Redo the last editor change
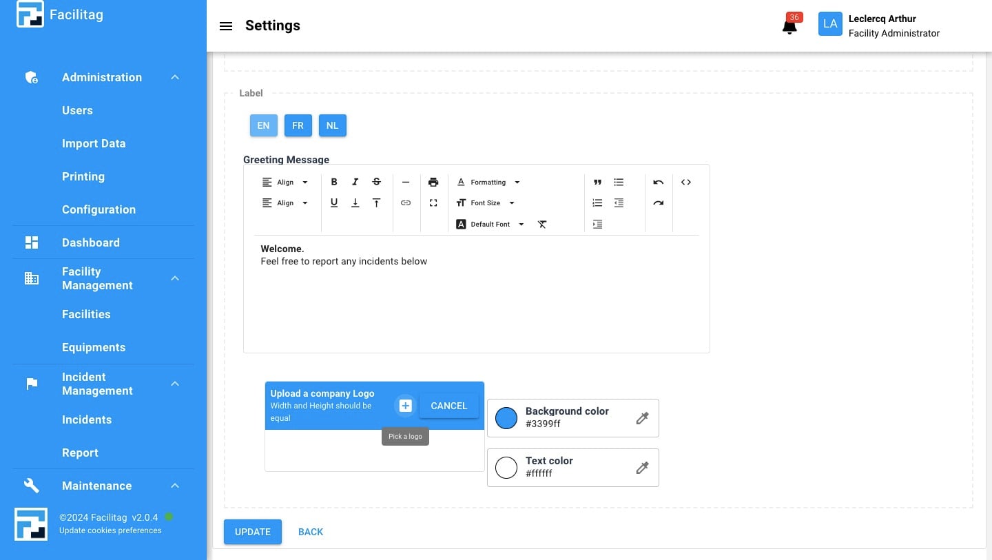The width and height of the screenshot is (992, 560). [x=658, y=203]
